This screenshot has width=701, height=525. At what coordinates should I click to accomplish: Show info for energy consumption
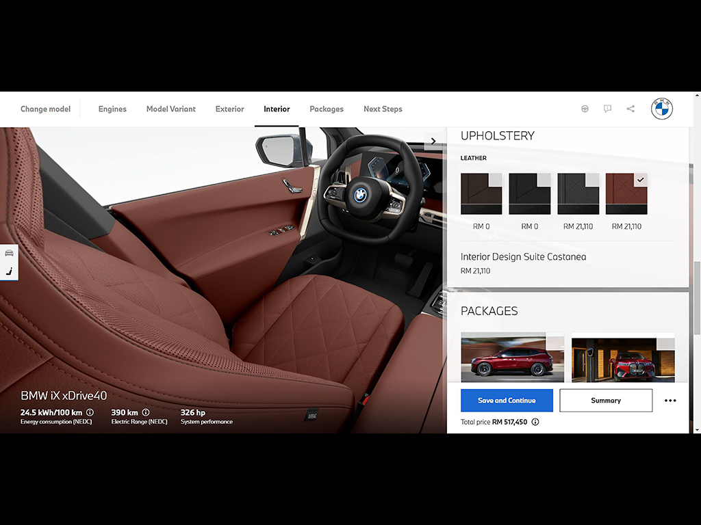90,412
